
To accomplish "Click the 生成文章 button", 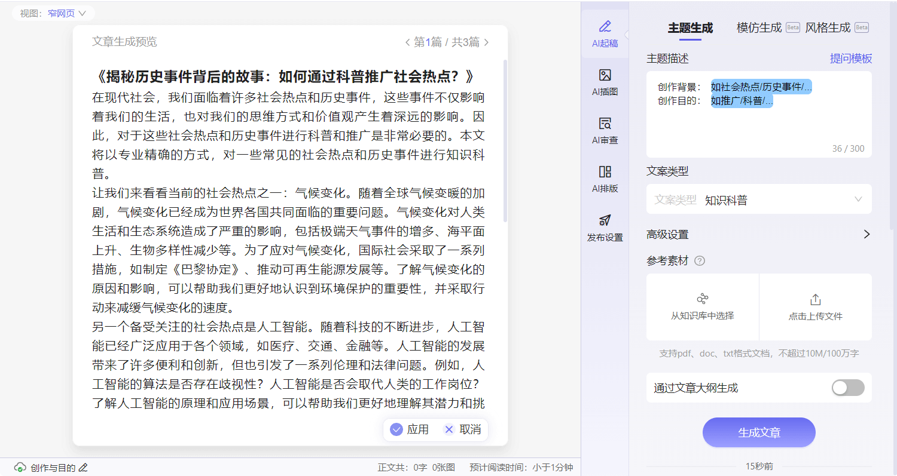I will click(759, 432).
